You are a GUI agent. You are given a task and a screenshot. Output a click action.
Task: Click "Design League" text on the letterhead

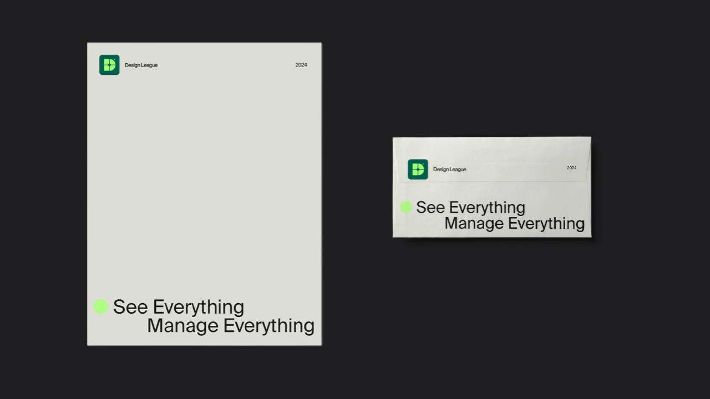[141, 65]
